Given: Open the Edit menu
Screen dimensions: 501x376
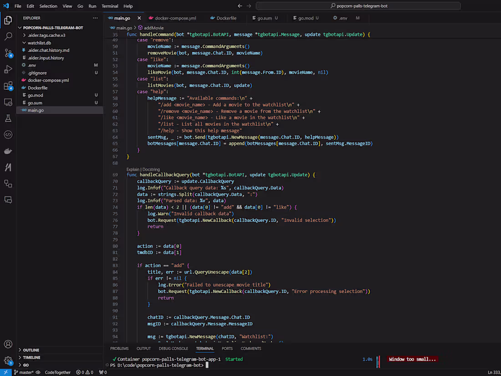Looking at the screenshot, I should click(31, 6).
